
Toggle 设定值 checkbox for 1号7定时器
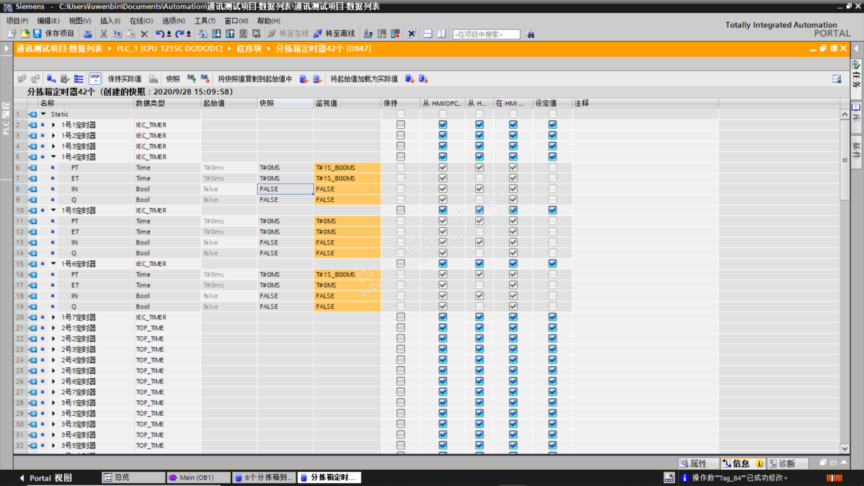click(552, 317)
